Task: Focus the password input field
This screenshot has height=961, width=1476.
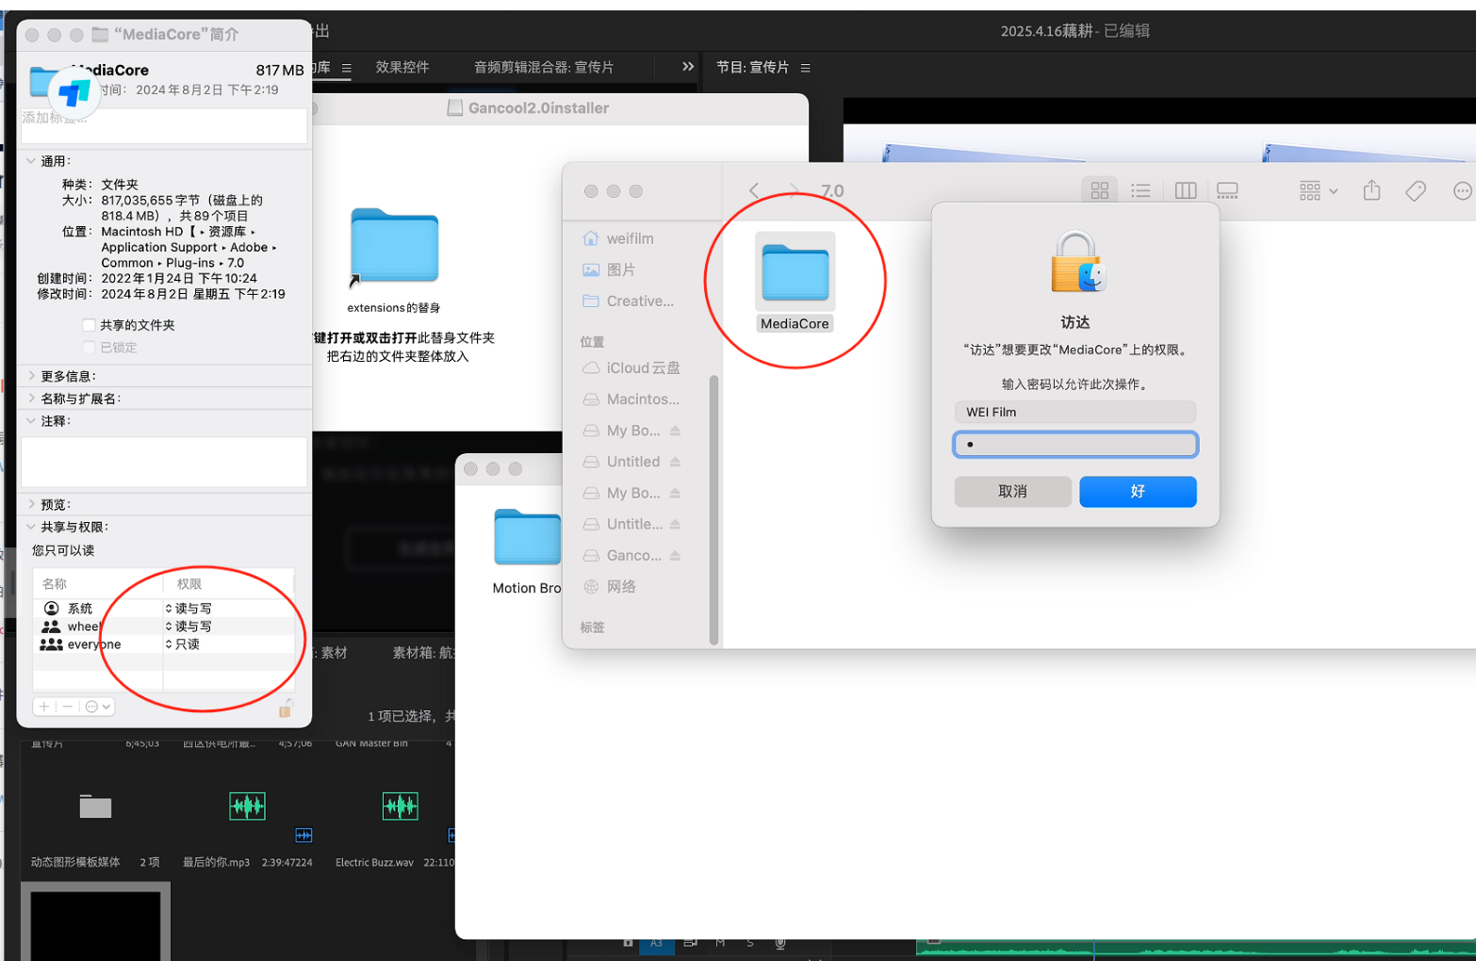Action: [1075, 444]
